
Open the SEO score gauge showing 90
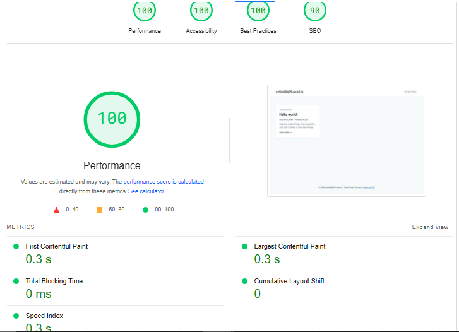314,11
